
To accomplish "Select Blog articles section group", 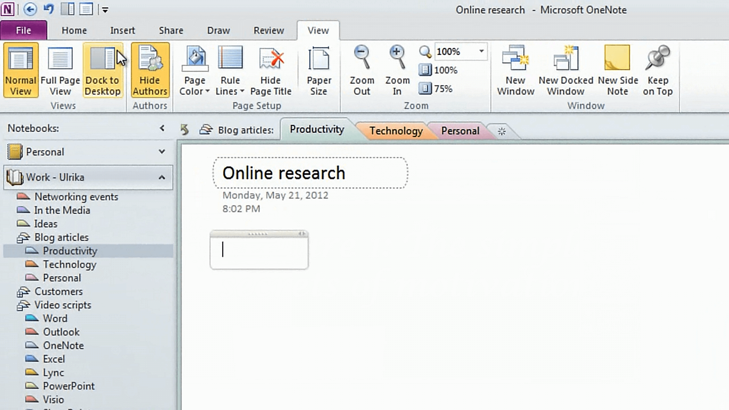I will [x=61, y=238].
